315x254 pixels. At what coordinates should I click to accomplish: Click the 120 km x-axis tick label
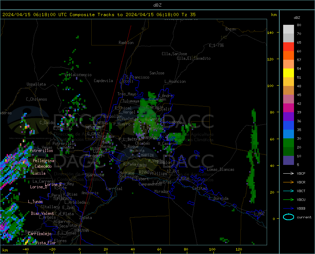click(239, 249)
